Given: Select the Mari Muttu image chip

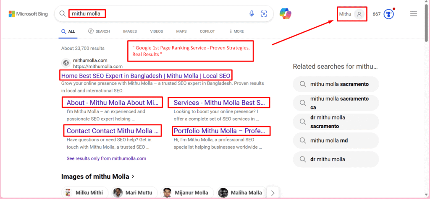Looking at the screenshot, I should 134,193.
